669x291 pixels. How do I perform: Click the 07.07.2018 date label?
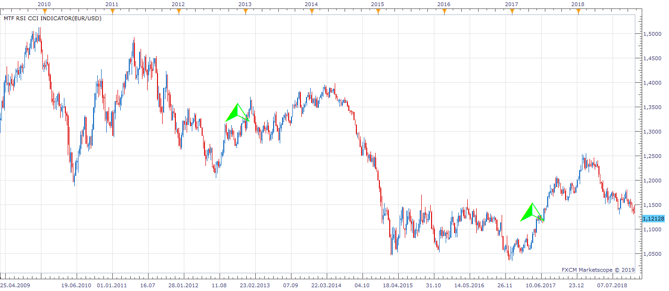(x=613, y=285)
